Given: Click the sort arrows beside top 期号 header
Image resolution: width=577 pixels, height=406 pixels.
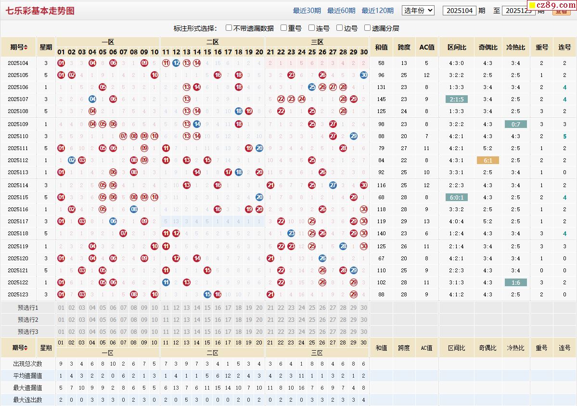Looking at the screenshot, I should point(26,47).
